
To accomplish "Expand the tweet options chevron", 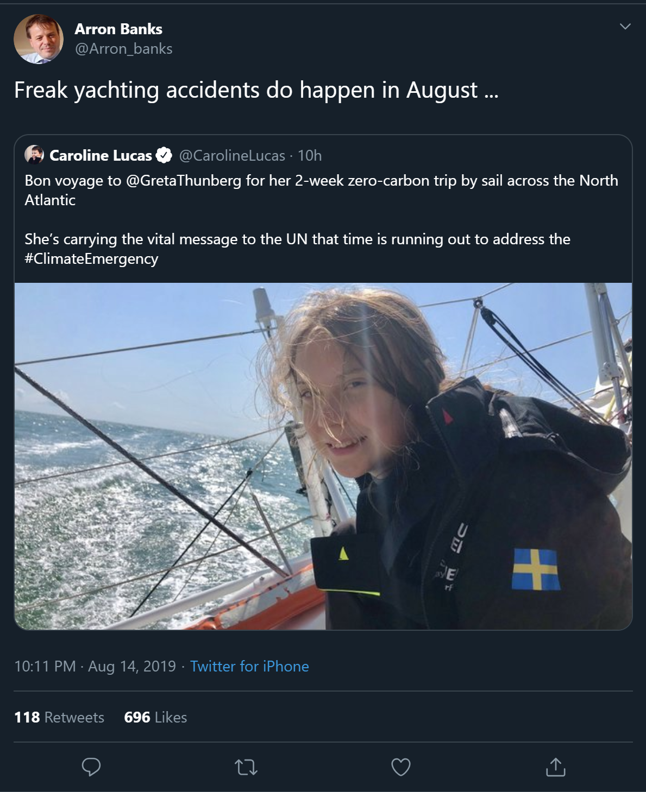I will [625, 26].
